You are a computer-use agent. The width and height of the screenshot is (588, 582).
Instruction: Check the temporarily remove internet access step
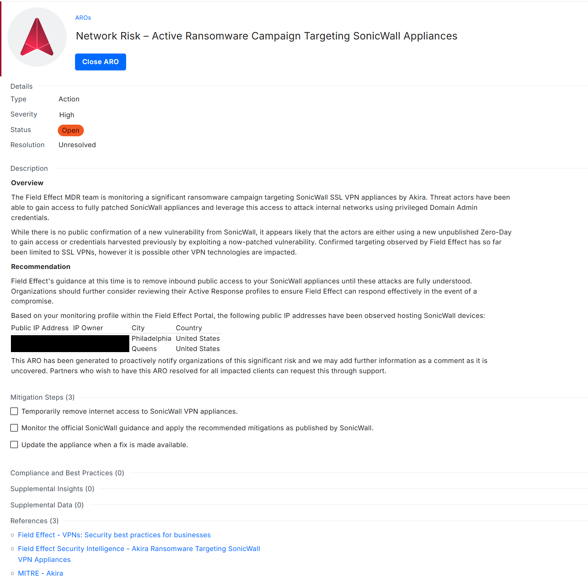tap(14, 411)
